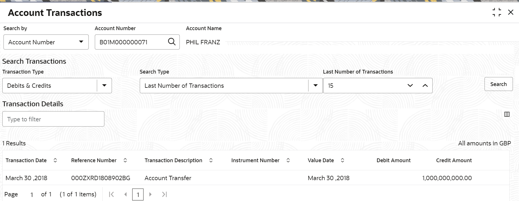Sort by Transaction Date column
This screenshot has width=519, height=201.
pos(55,160)
